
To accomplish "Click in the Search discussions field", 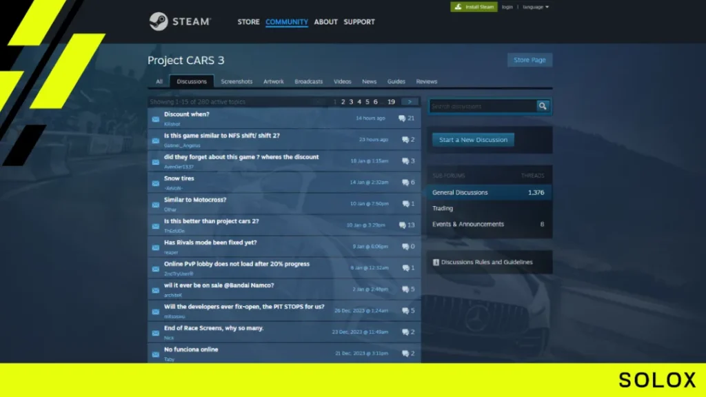I will pyautogui.click(x=482, y=106).
